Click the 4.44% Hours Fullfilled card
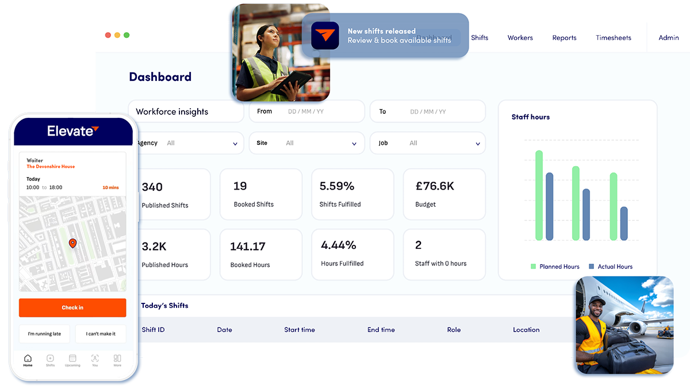 coord(352,255)
